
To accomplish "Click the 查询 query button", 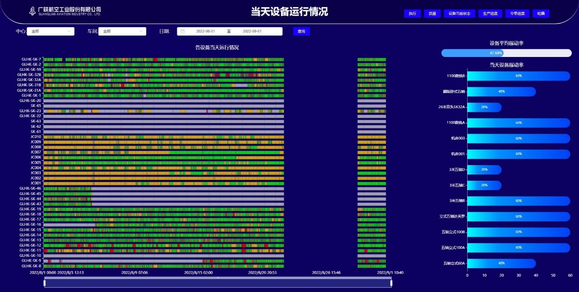I will point(301,31).
